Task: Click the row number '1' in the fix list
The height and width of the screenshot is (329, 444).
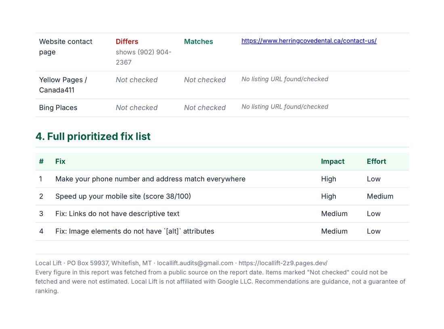Action: [41, 179]
